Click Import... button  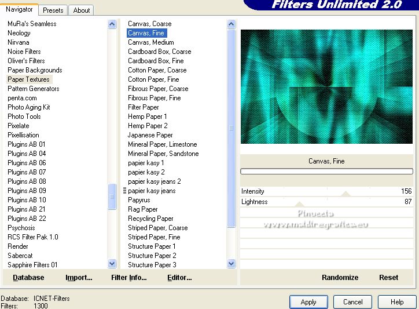pos(79,277)
